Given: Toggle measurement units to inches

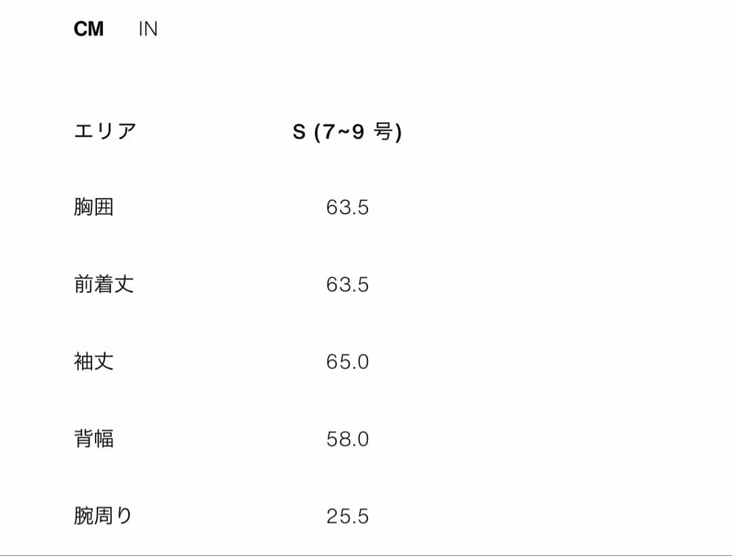Looking at the screenshot, I should [148, 28].
